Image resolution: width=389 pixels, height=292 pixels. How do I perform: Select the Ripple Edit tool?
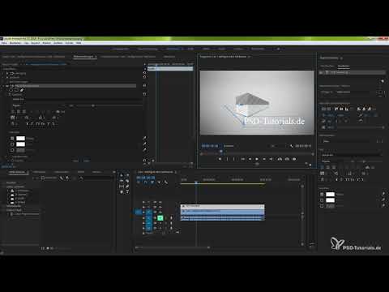(122, 181)
